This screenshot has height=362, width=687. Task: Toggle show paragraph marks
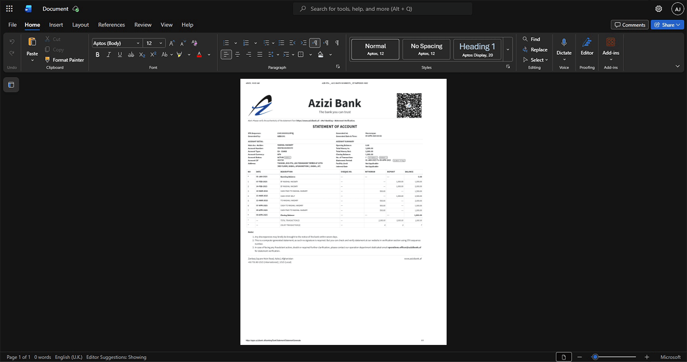(337, 43)
